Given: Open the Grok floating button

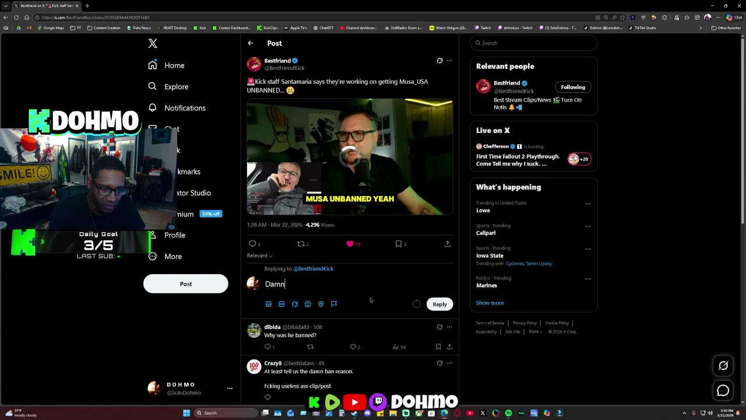Looking at the screenshot, I should (723, 366).
